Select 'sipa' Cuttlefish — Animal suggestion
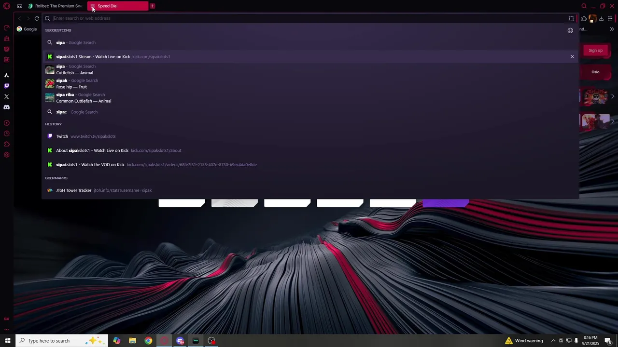This screenshot has height=347, width=618. (x=310, y=69)
